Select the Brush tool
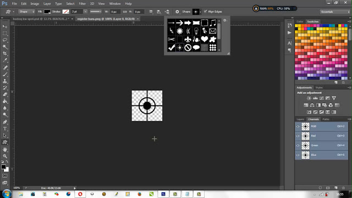 pos(5,74)
